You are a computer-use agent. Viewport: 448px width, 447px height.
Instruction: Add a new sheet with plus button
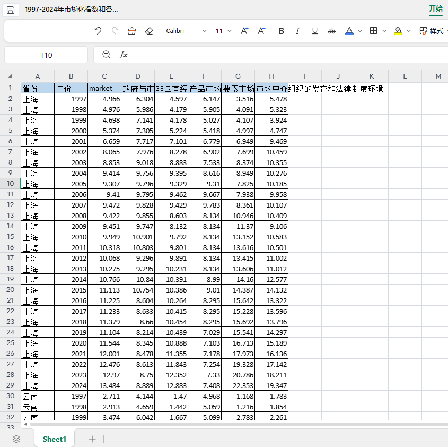point(92,439)
